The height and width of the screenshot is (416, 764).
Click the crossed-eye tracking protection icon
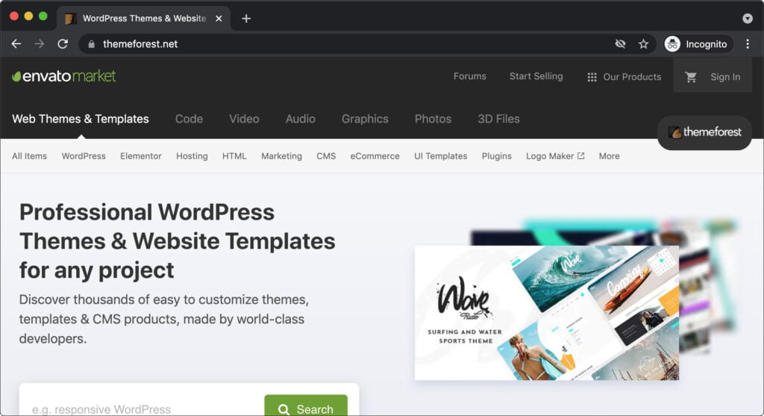(x=620, y=44)
